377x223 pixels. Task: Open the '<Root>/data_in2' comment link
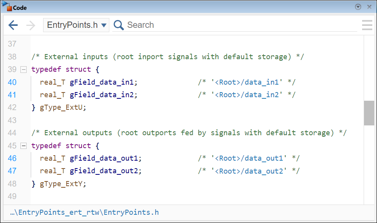[247, 95]
